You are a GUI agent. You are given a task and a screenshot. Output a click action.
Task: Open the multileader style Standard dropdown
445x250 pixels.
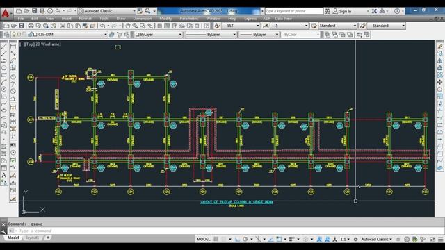pos(386,26)
